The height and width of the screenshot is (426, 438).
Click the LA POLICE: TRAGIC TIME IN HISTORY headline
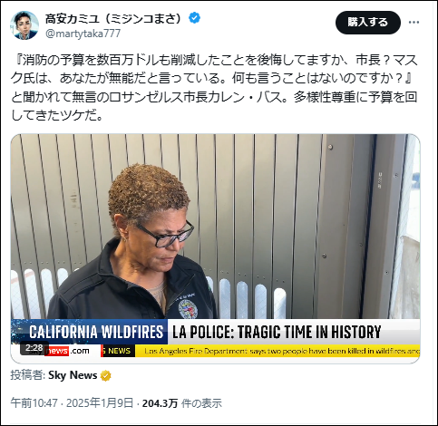pos(277,332)
